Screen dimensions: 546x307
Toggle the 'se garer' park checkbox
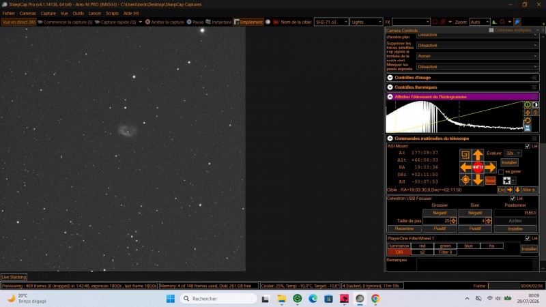501,172
